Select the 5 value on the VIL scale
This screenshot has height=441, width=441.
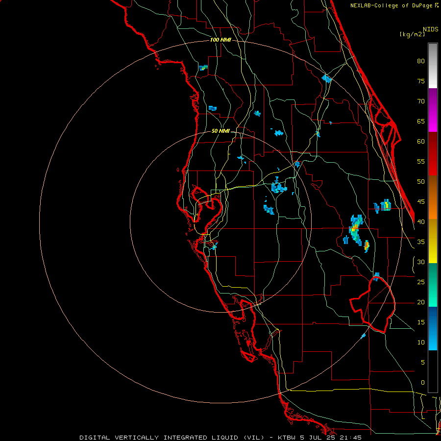423,363
